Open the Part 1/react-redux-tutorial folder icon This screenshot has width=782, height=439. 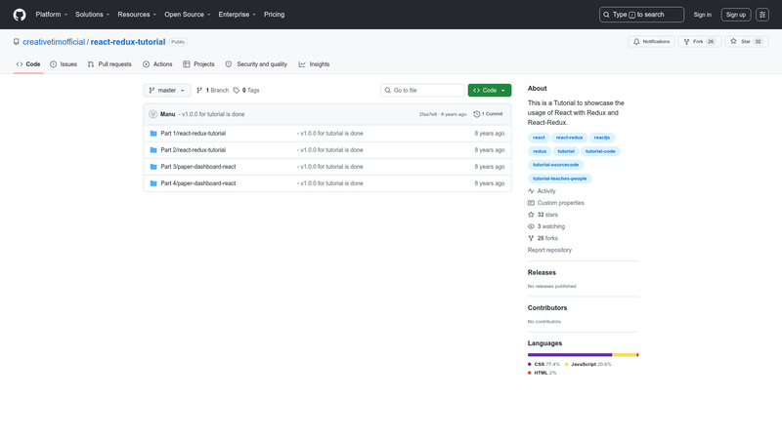click(153, 134)
